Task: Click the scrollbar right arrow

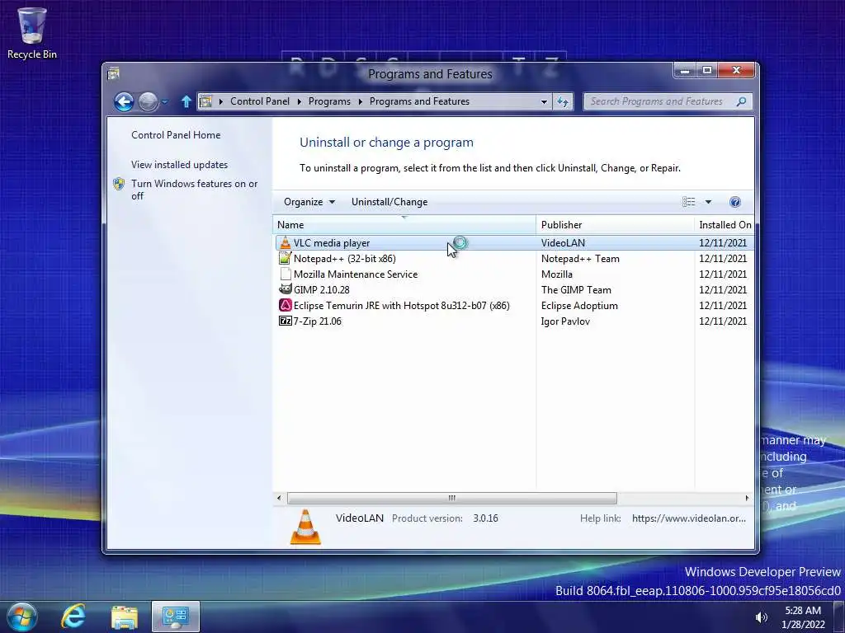Action: pyautogui.click(x=747, y=498)
